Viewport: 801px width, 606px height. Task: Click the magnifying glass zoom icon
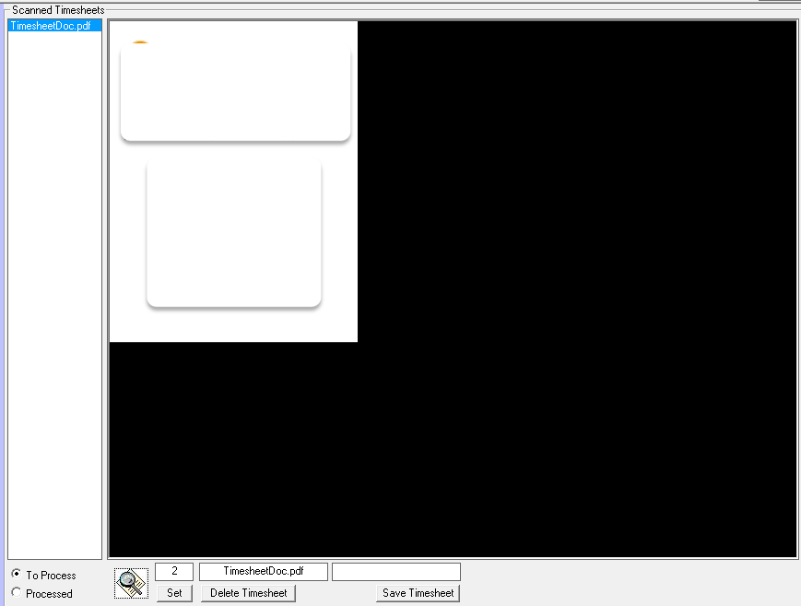coord(131,583)
